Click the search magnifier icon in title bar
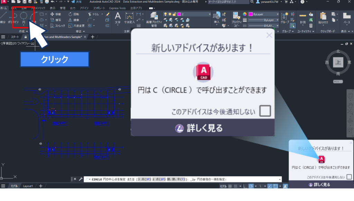This screenshot has height=201, width=354. click(252, 2)
